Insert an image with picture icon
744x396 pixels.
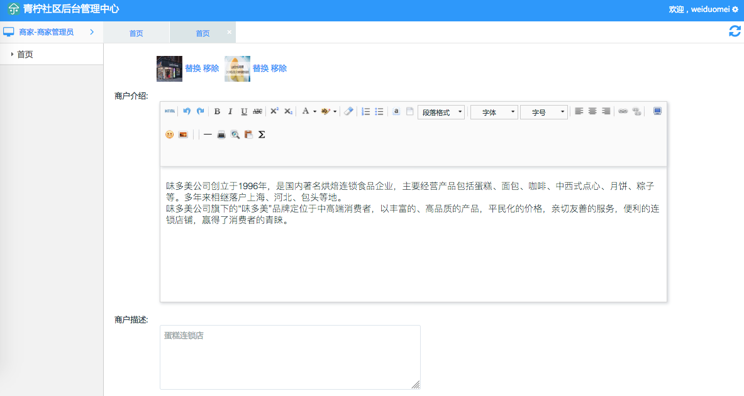(x=183, y=135)
